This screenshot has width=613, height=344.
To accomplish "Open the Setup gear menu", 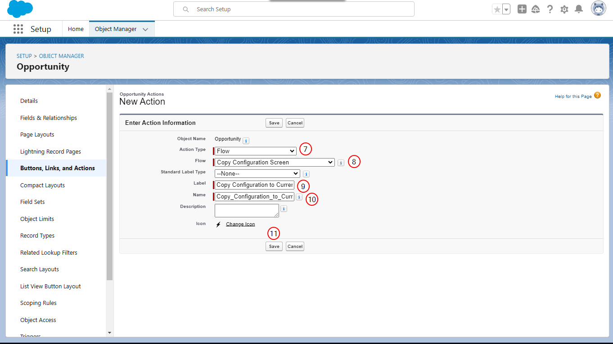I will tap(564, 9).
